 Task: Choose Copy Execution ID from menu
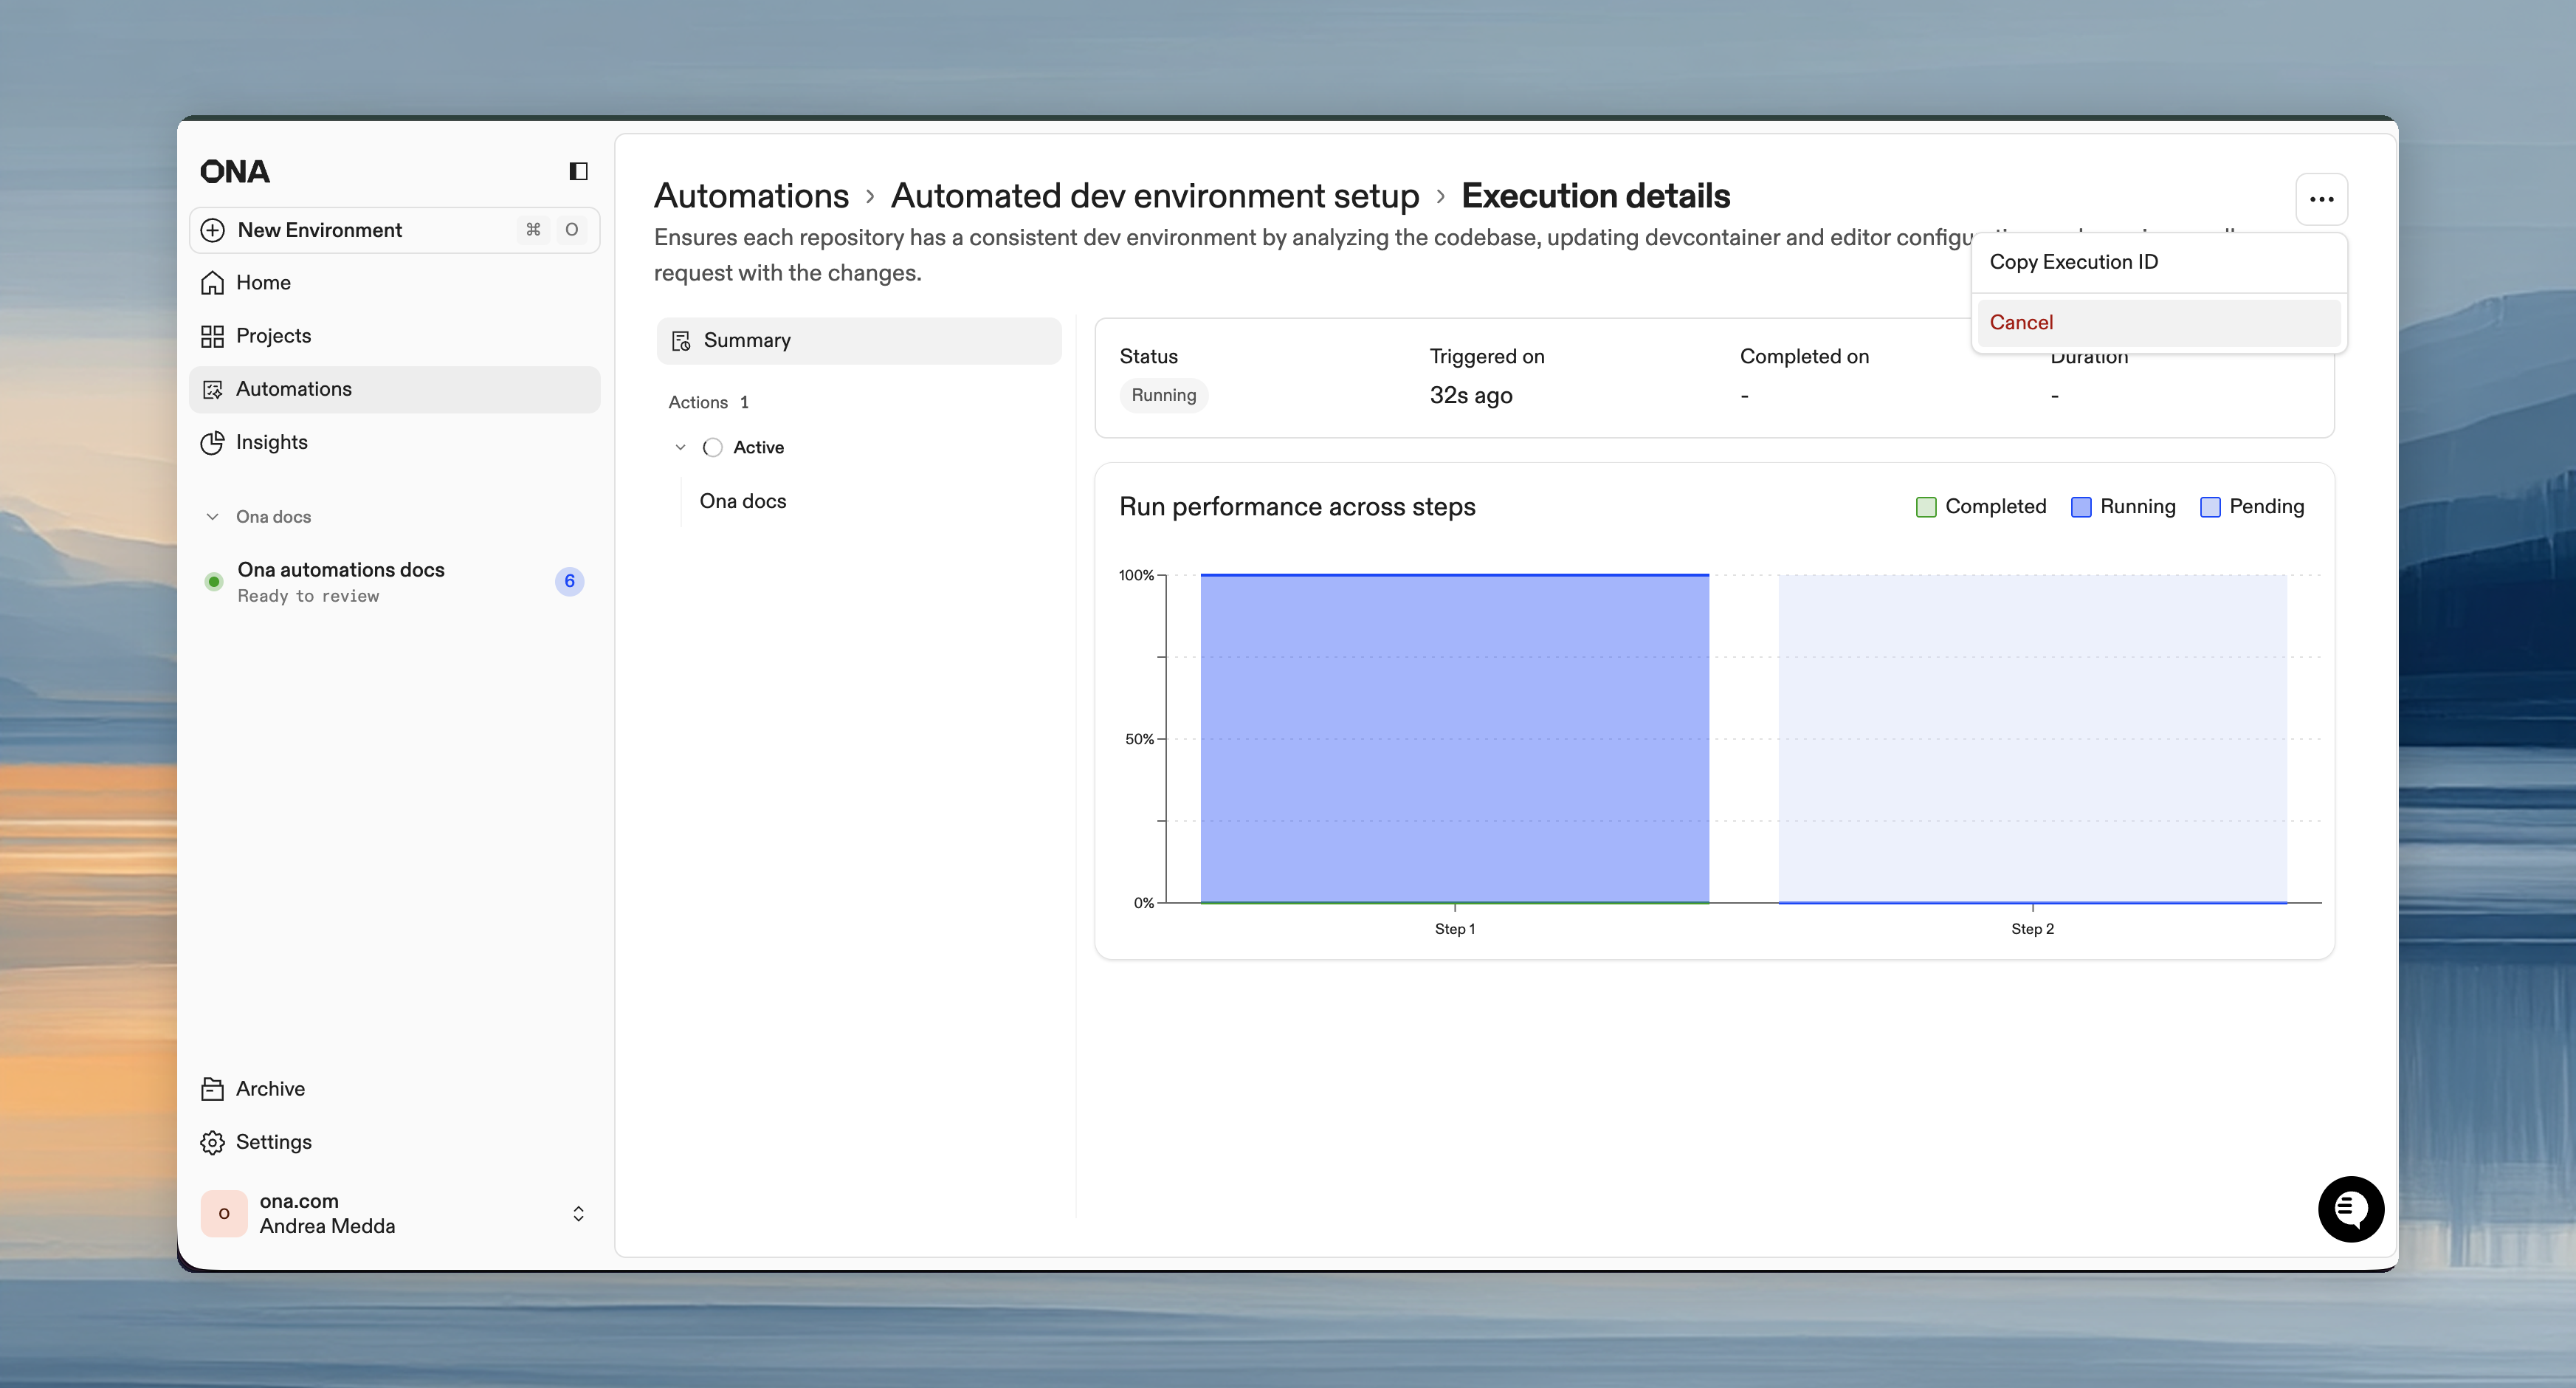pos(2073,262)
